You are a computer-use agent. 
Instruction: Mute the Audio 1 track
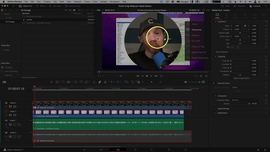tap(19, 125)
